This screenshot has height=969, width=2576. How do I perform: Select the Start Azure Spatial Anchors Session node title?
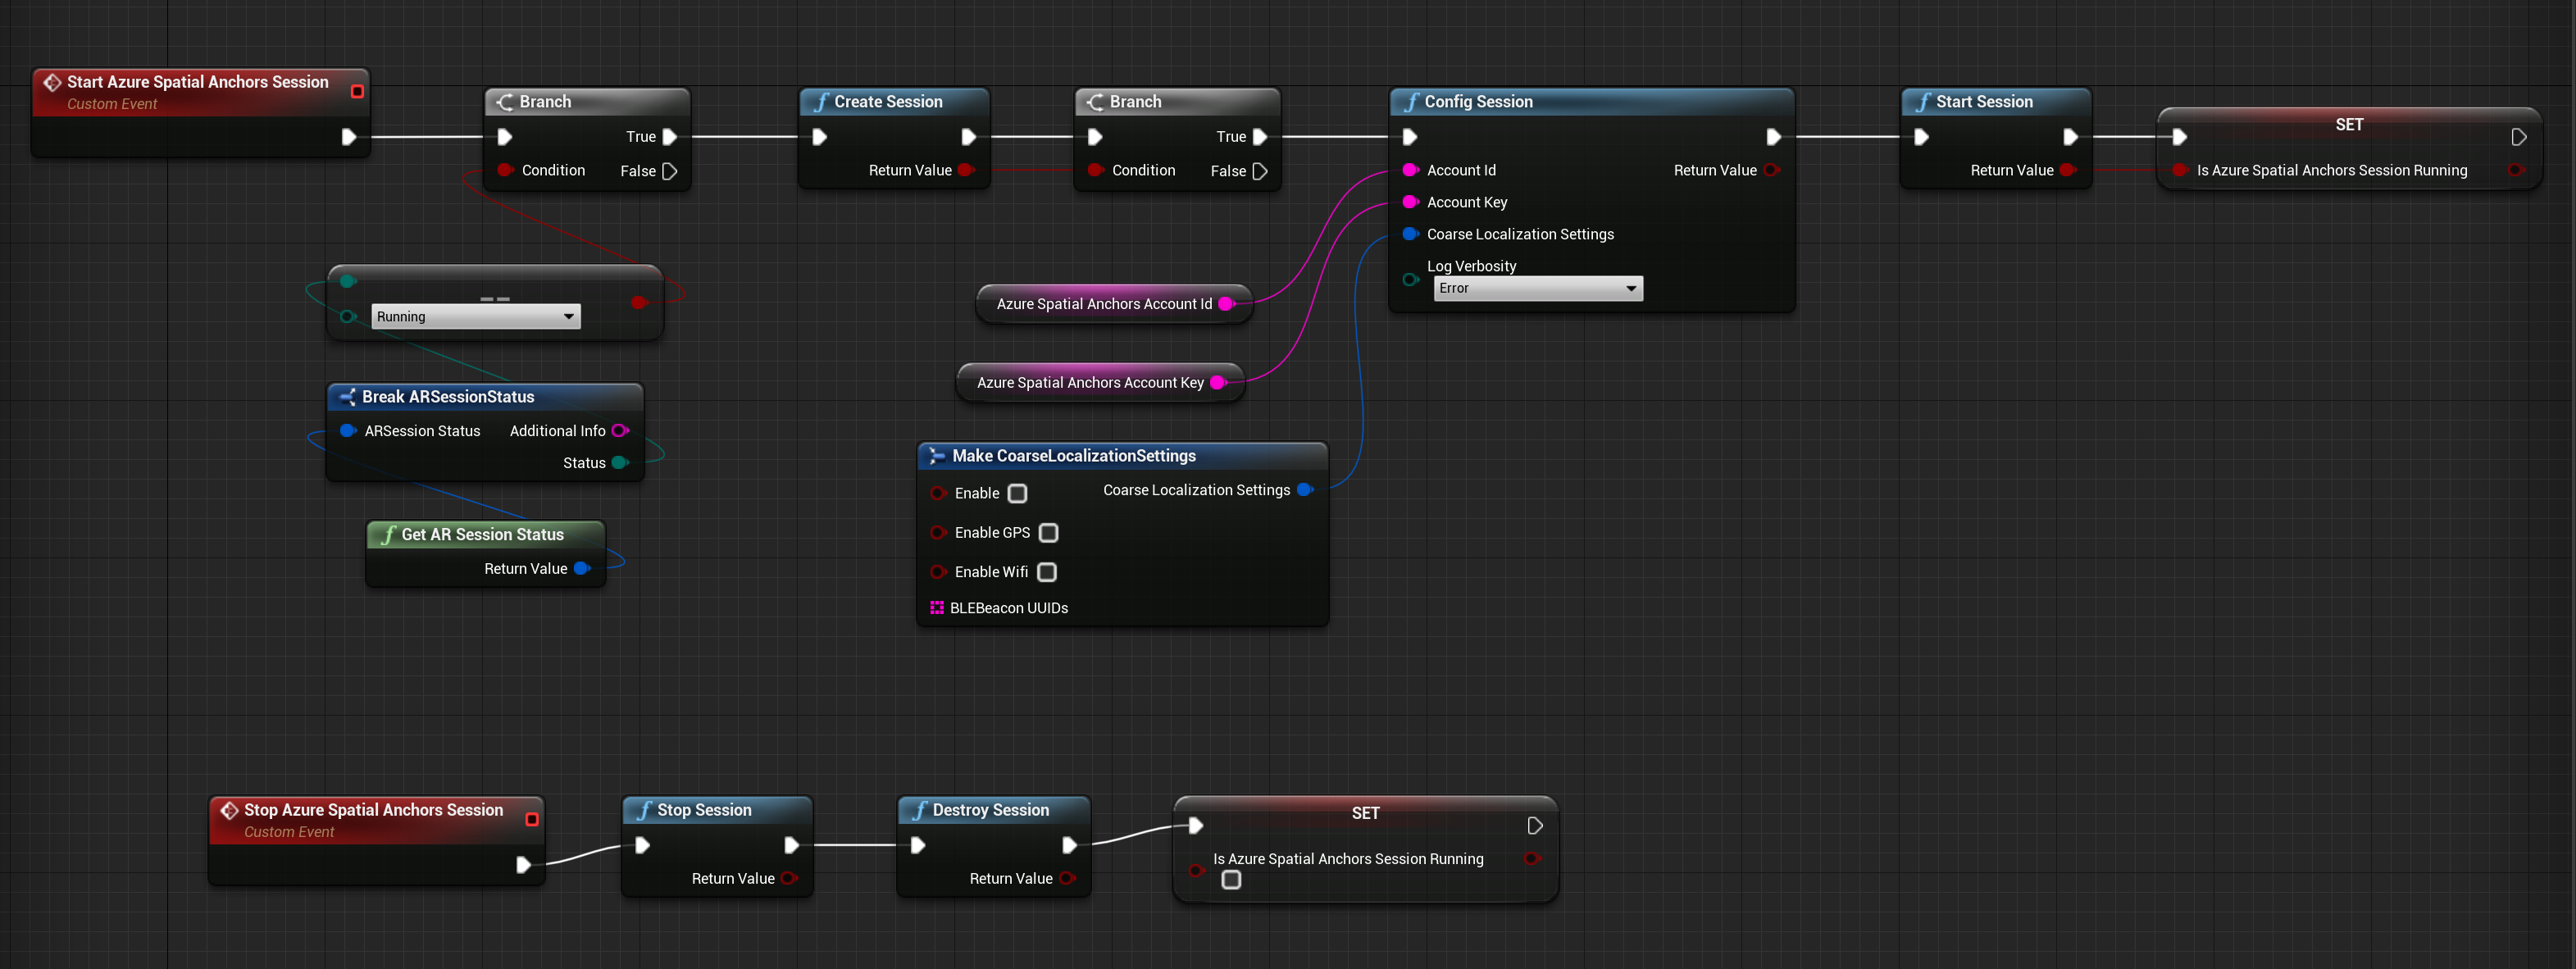tap(198, 82)
